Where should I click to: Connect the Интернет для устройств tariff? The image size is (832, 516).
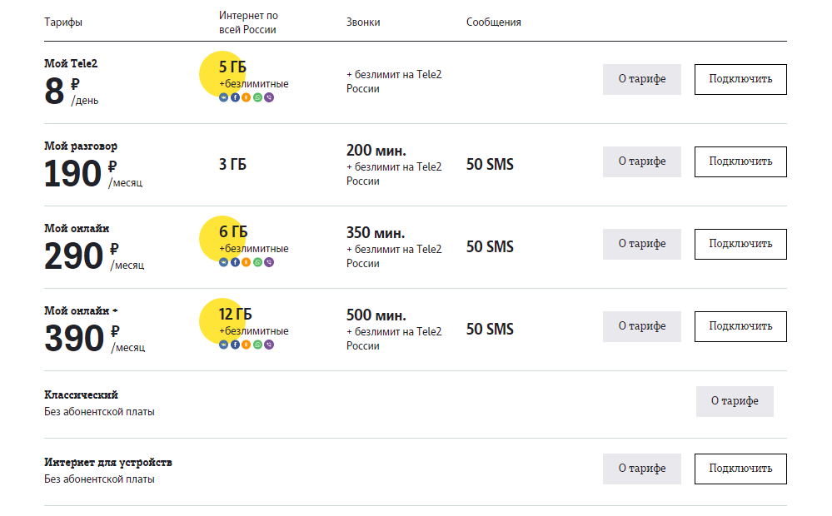(740, 469)
